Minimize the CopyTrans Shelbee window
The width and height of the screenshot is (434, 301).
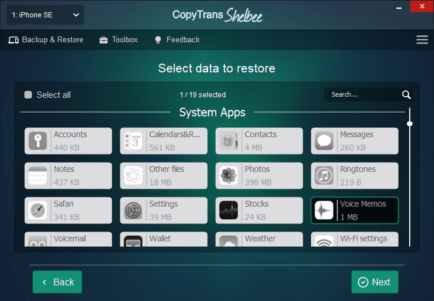[x=399, y=8]
